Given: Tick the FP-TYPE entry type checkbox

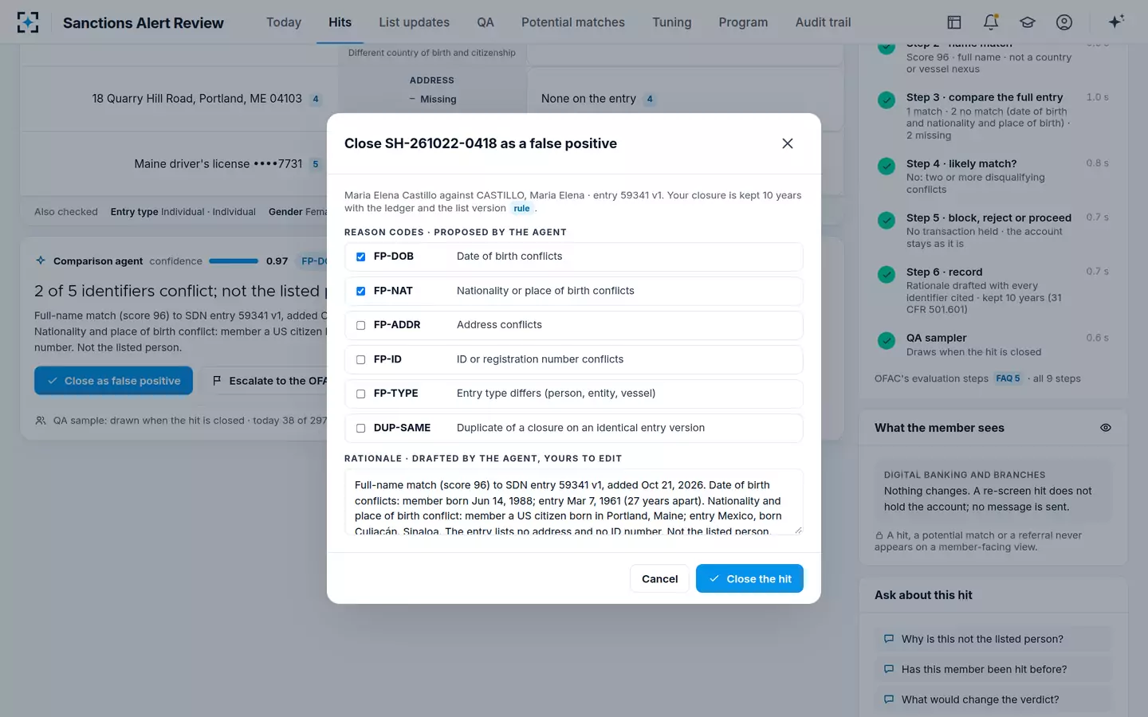Looking at the screenshot, I should (360, 394).
